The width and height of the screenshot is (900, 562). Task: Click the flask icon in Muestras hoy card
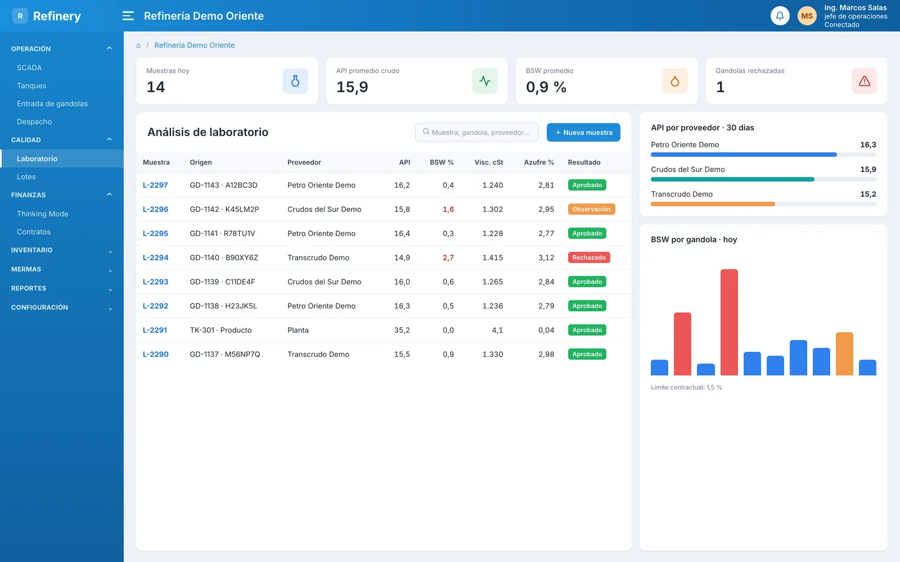[295, 81]
